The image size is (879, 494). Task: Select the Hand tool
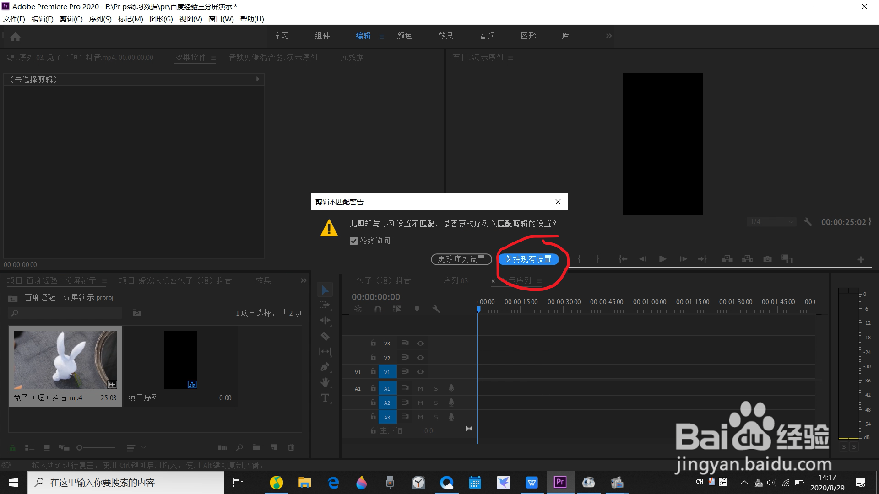[x=325, y=382]
